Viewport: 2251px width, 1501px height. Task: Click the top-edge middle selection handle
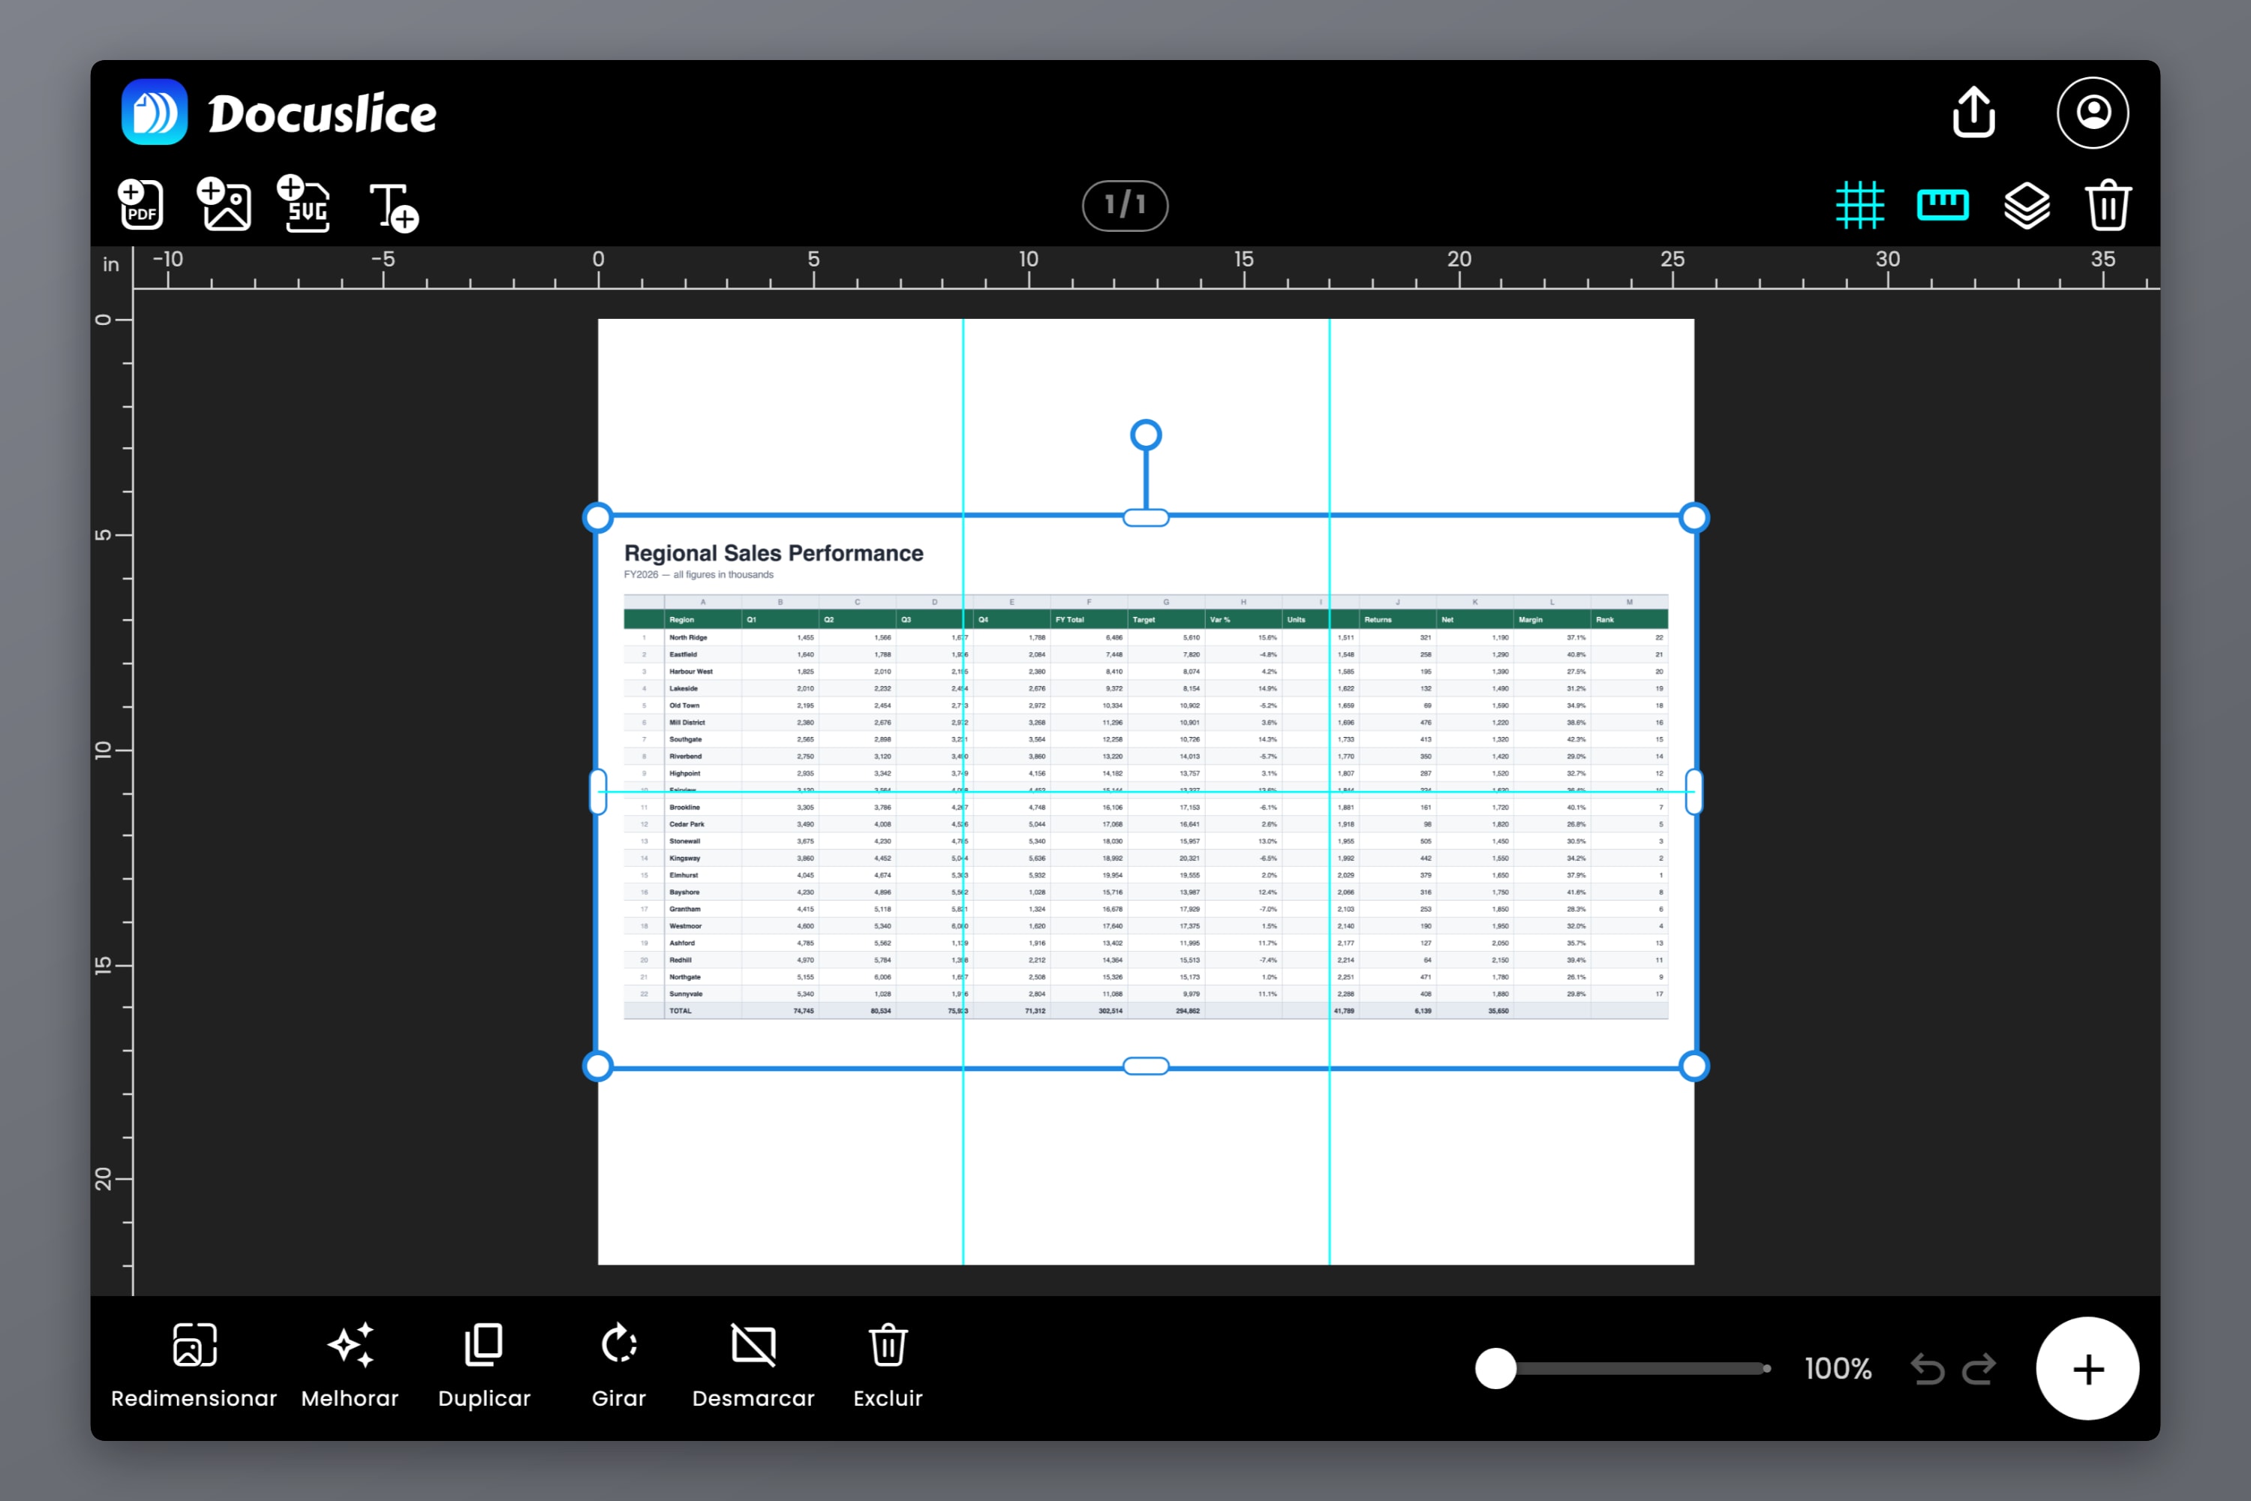coord(1146,518)
